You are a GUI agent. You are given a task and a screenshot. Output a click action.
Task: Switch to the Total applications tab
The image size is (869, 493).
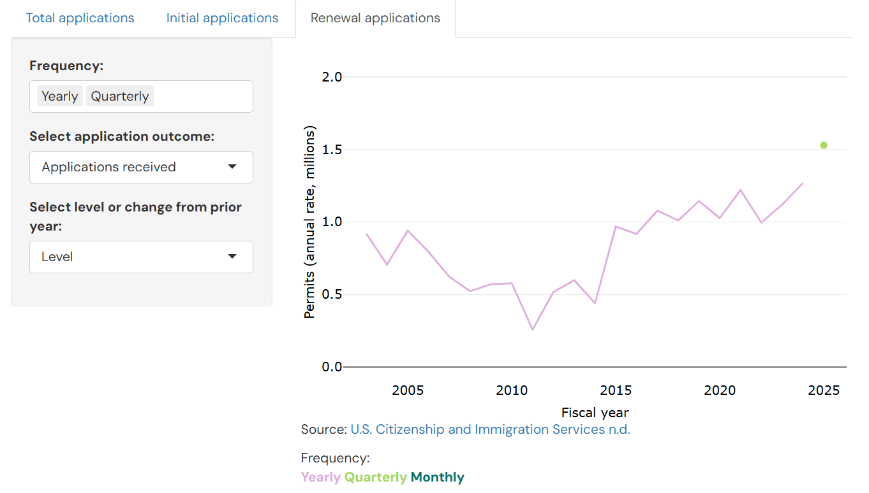click(80, 18)
